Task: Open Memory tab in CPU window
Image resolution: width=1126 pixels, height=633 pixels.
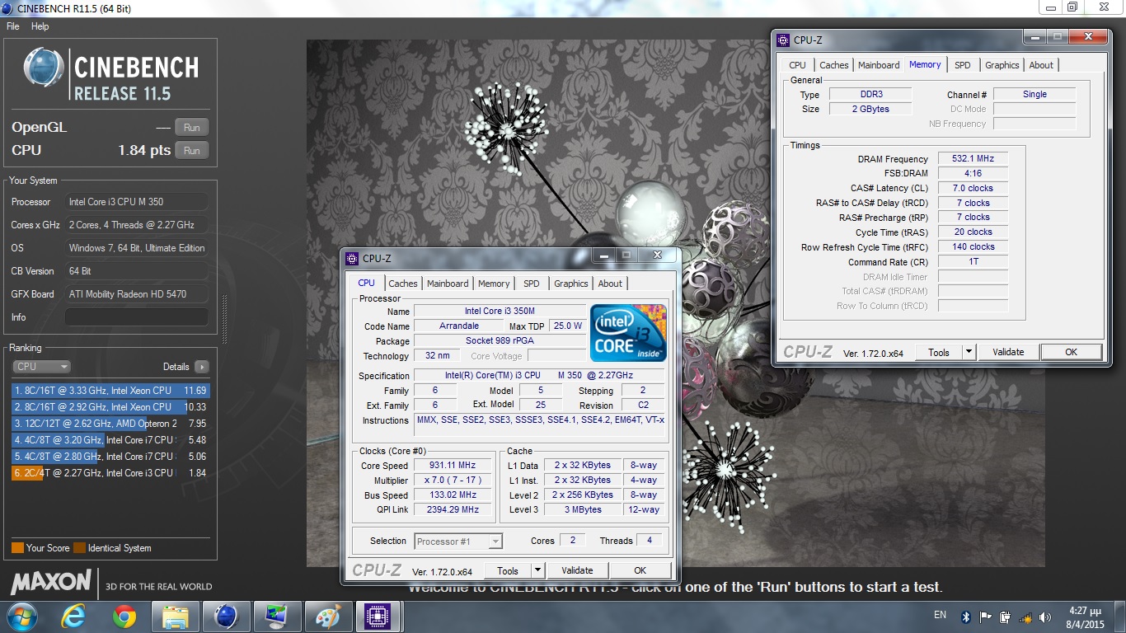Action: (x=494, y=284)
